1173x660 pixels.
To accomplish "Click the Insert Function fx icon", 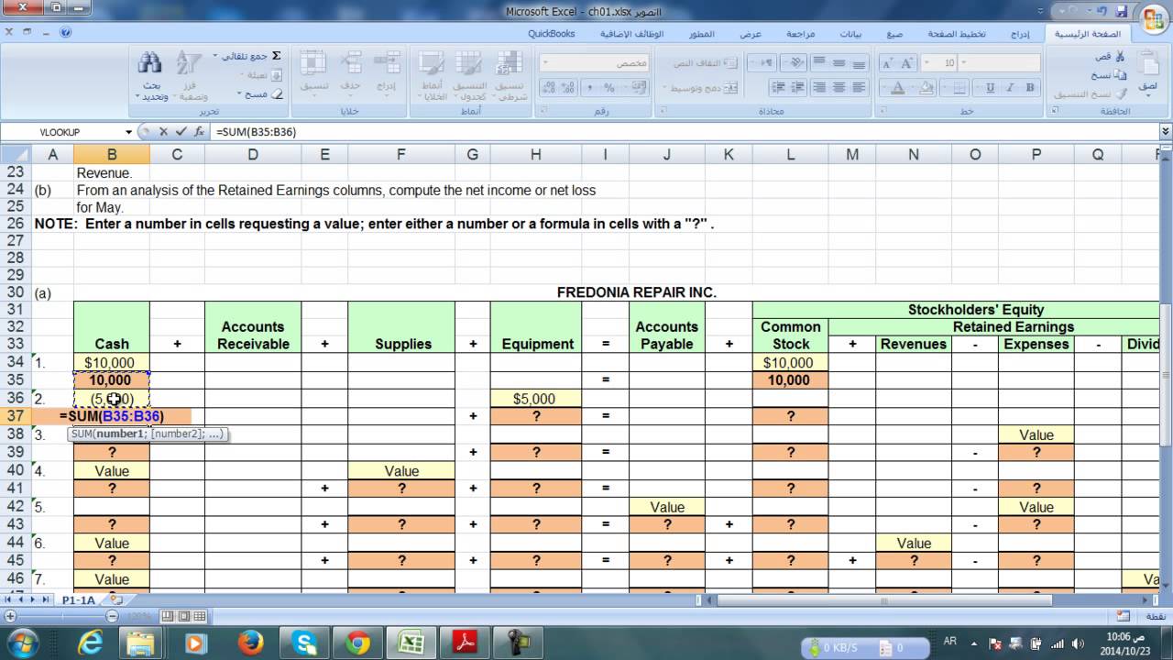I will point(199,132).
